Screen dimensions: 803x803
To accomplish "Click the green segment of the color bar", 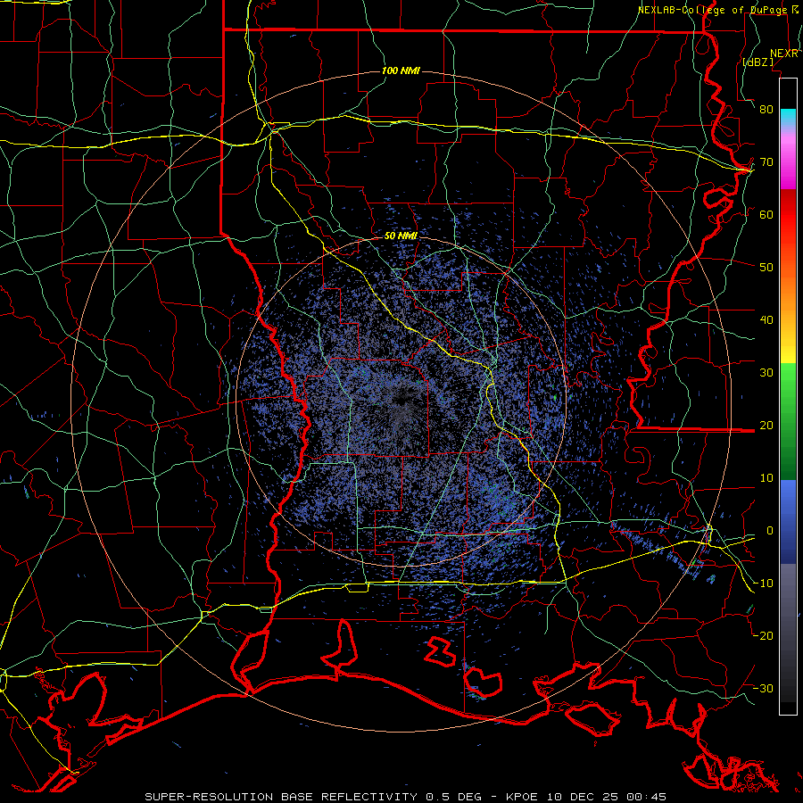I will click(x=788, y=421).
